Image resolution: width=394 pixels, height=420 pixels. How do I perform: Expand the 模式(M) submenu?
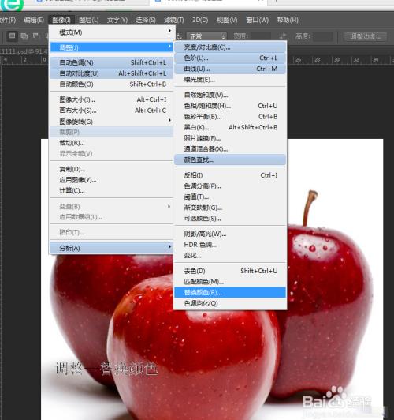click(112, 32)
